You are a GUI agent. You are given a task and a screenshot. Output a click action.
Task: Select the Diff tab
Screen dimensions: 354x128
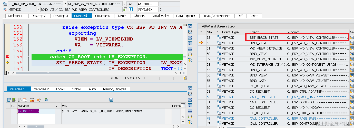pos(240,16)
